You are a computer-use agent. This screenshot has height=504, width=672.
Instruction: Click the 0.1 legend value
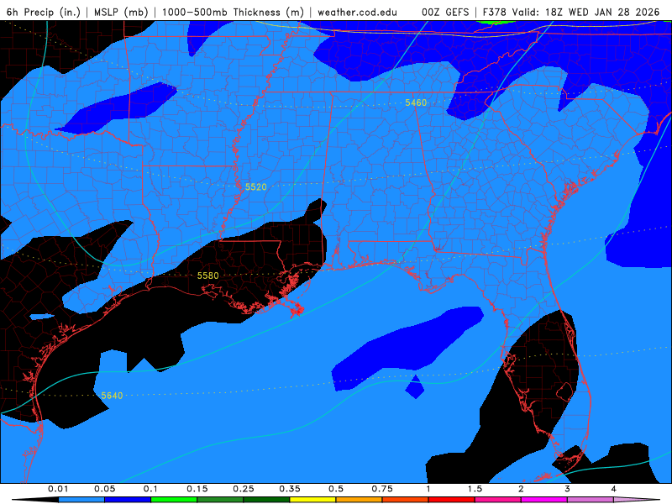[151, 489]
